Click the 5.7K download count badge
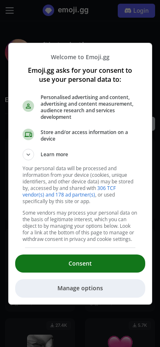 coord(139,325)
